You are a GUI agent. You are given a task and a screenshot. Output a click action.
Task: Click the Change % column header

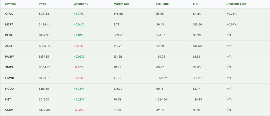coord(80,4)
